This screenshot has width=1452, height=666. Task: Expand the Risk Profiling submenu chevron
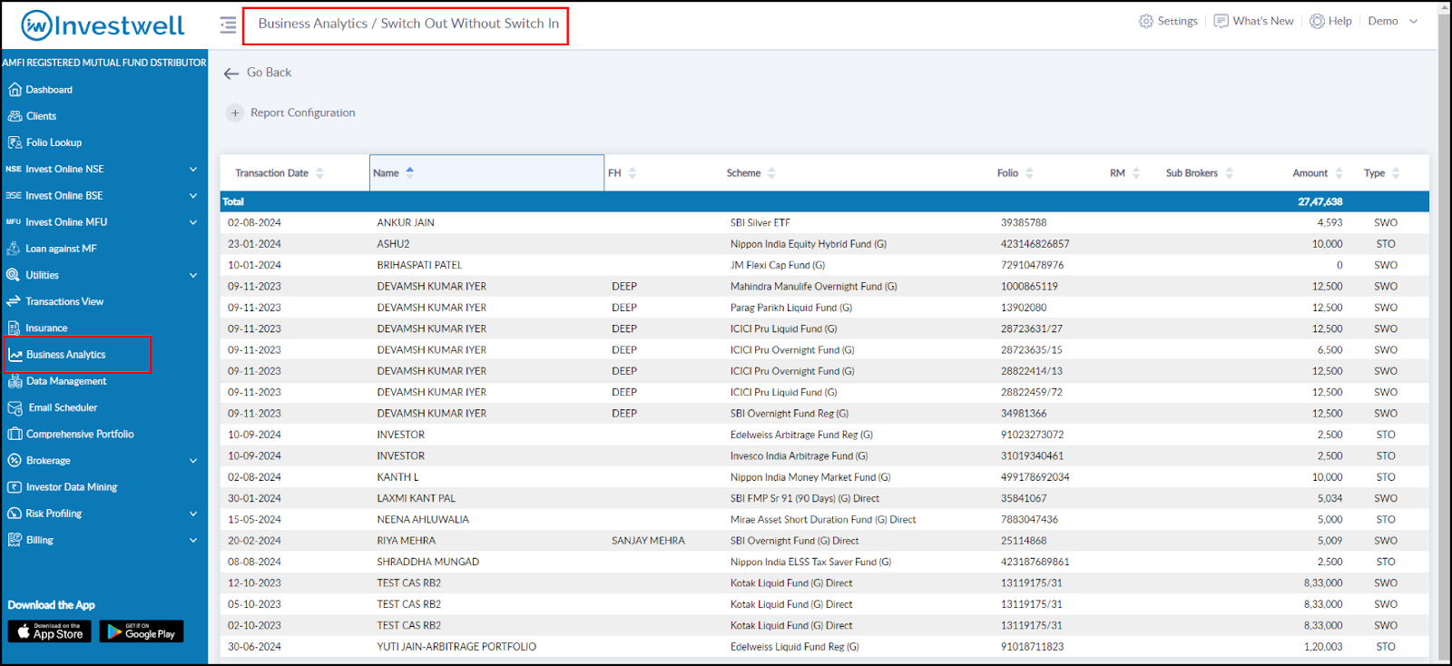[193, 514]
